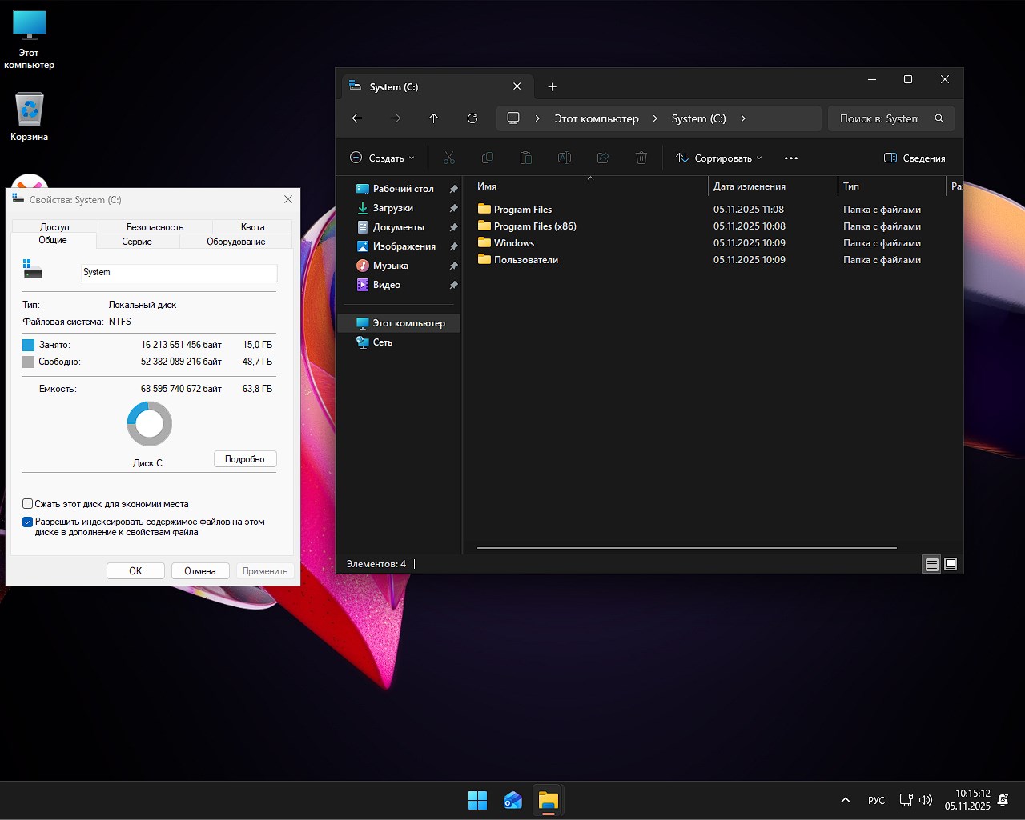
Task: Disable file content indexing checkbox
Action: 27,521
